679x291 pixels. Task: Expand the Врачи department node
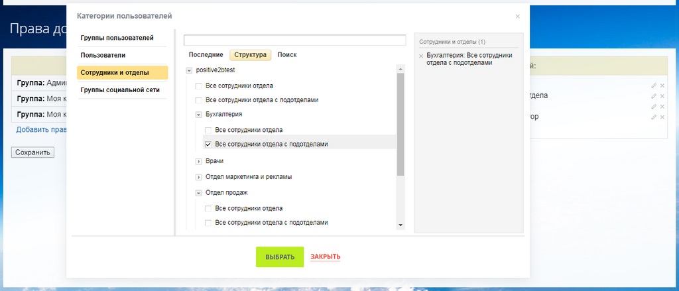click(x=199, y=162)
